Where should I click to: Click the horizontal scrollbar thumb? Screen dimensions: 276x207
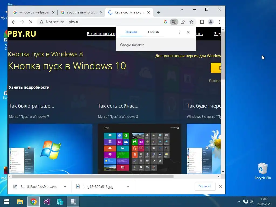pyautogui.click(x=93, y=176)
